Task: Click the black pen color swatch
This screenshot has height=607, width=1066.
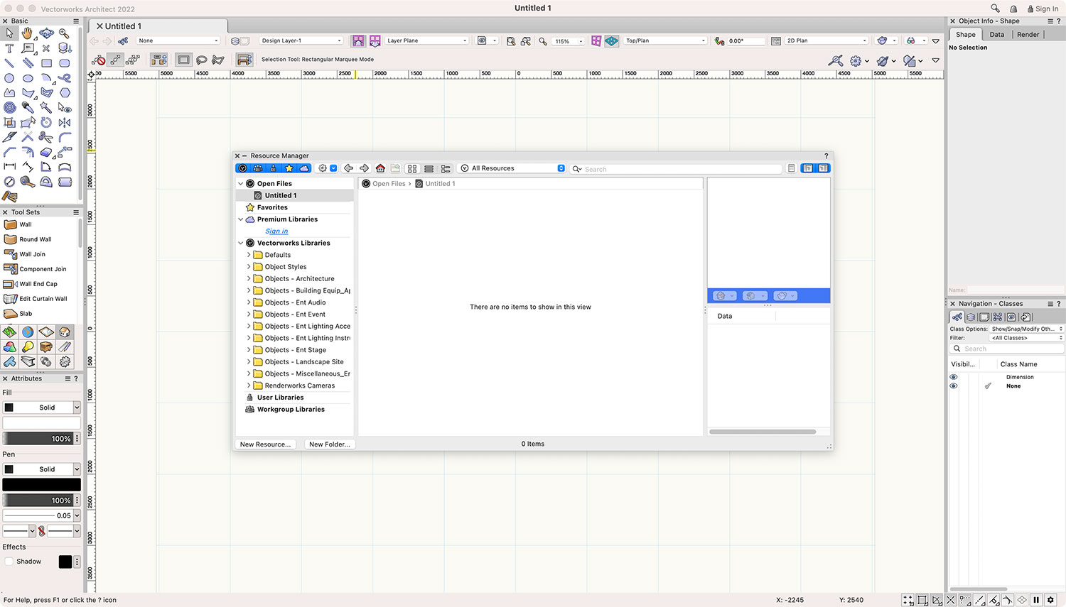Action: coord(41,484)
